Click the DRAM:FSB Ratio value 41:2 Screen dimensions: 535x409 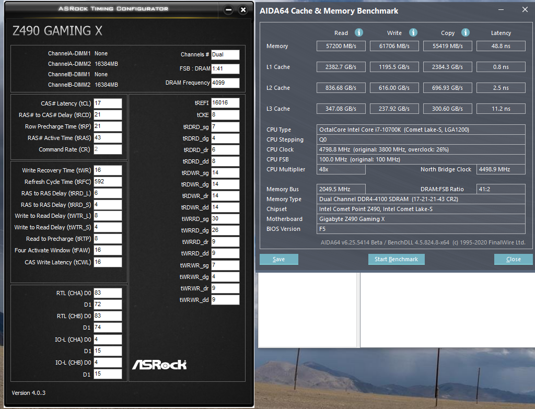coord(501,189)
